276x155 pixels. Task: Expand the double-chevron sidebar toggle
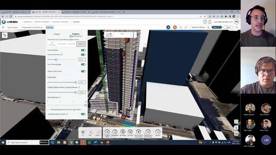3,28
